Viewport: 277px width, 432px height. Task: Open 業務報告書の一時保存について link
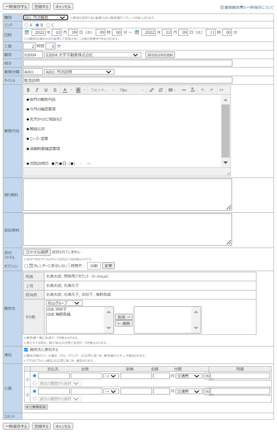click(249, 8)
